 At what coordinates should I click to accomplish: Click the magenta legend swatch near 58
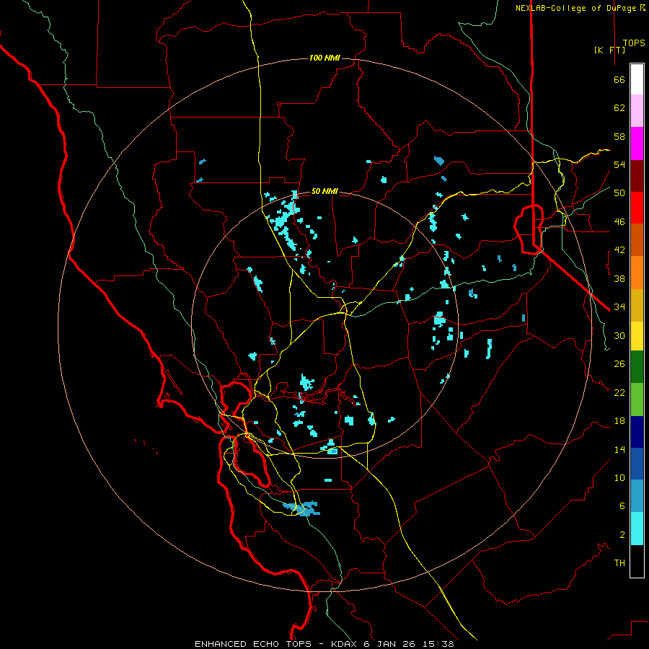click(x=637, y=144)
